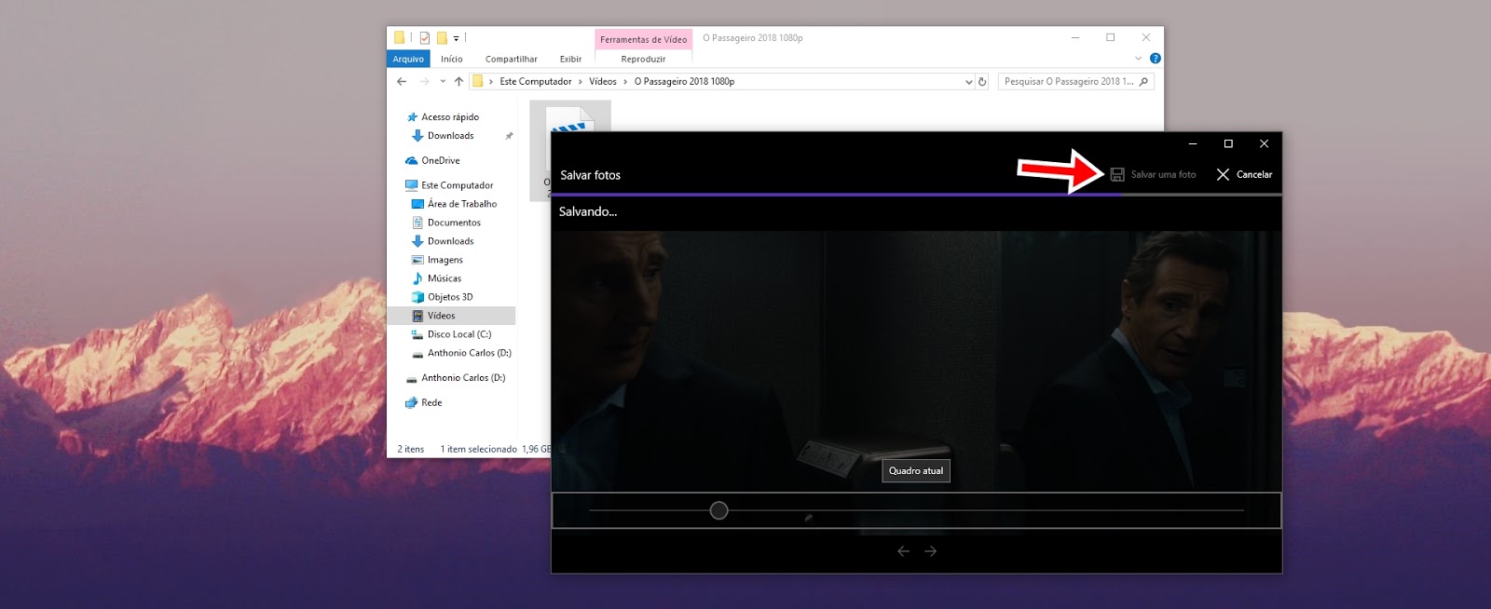Open Explorer help question mark icon
This screenshot has height=609, width=1491.
coord(1156,58)
